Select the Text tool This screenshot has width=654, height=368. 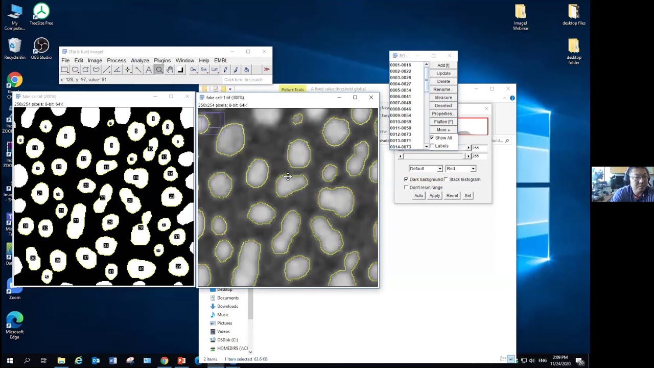pos(149,70)
